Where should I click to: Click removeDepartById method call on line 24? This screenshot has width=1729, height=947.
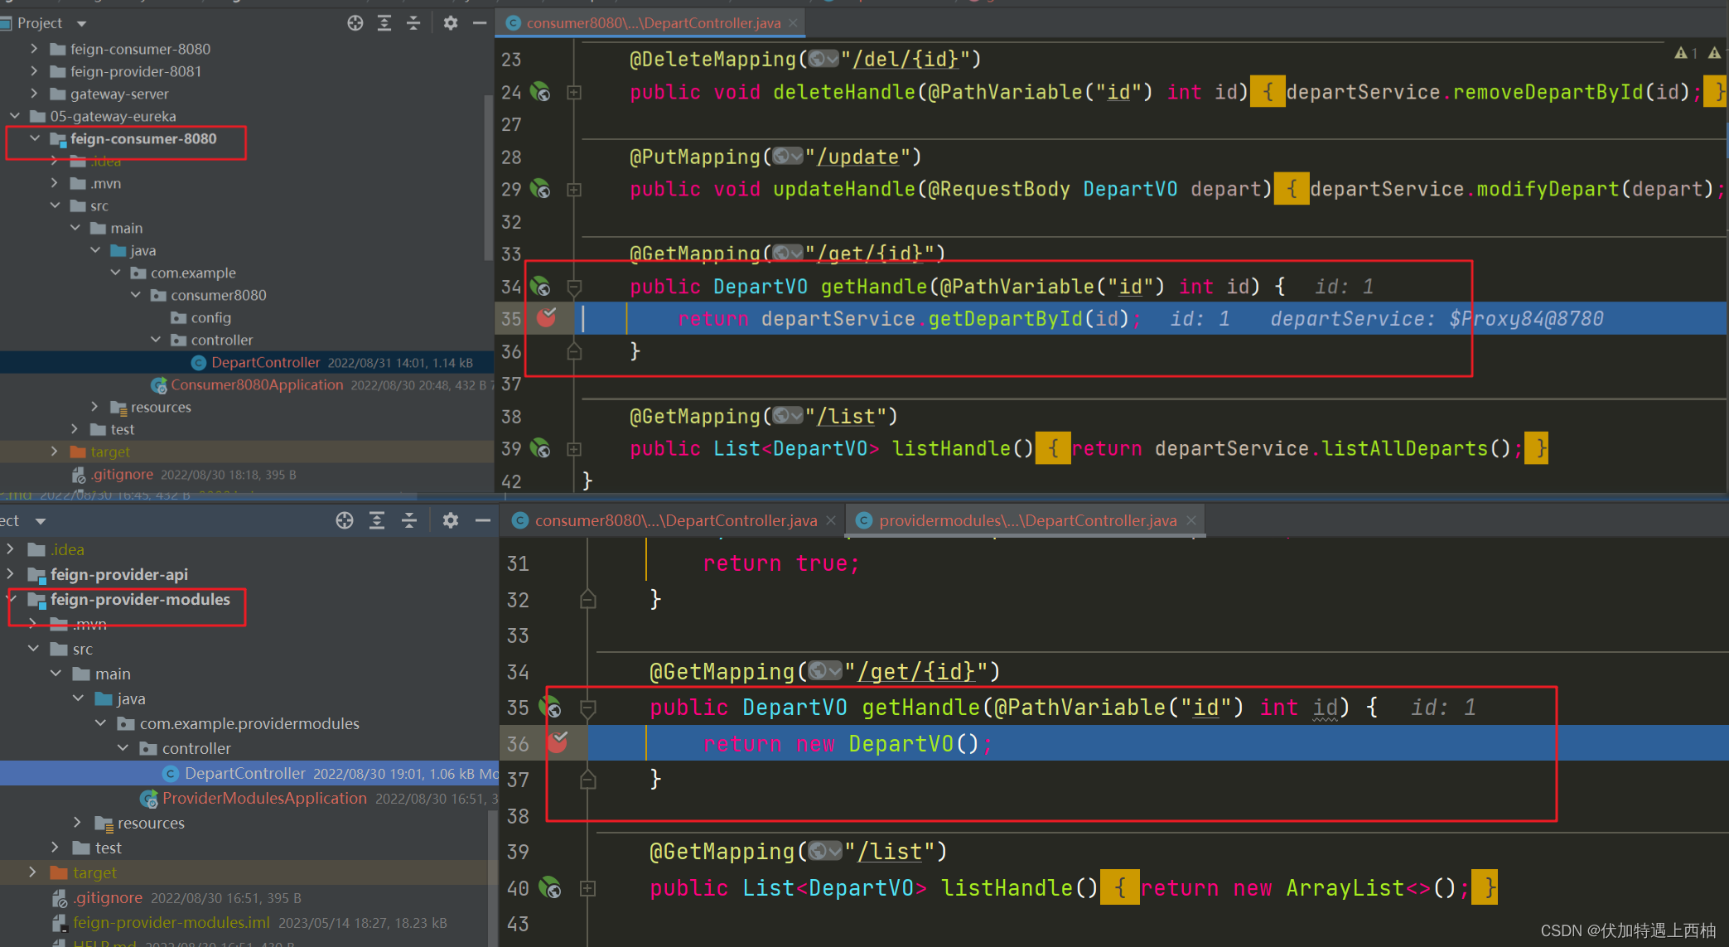click(1548, 92)
